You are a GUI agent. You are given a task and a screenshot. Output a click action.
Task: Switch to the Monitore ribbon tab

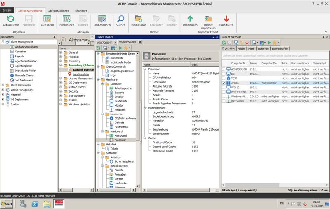coord(81,11)
